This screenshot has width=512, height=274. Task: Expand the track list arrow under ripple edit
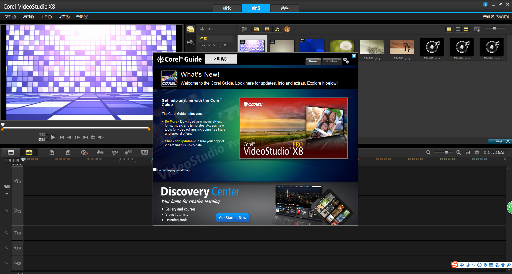[x=7, y=194]
